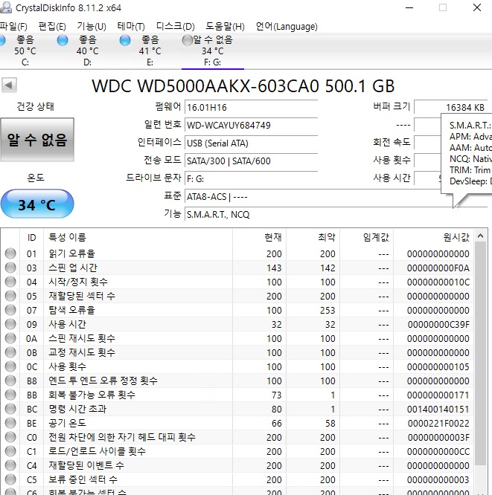Click status circle for 0A 스핀 재시도 횟수
The width and height of the screenshot is (492, 495).
click(x=10, y=338)
